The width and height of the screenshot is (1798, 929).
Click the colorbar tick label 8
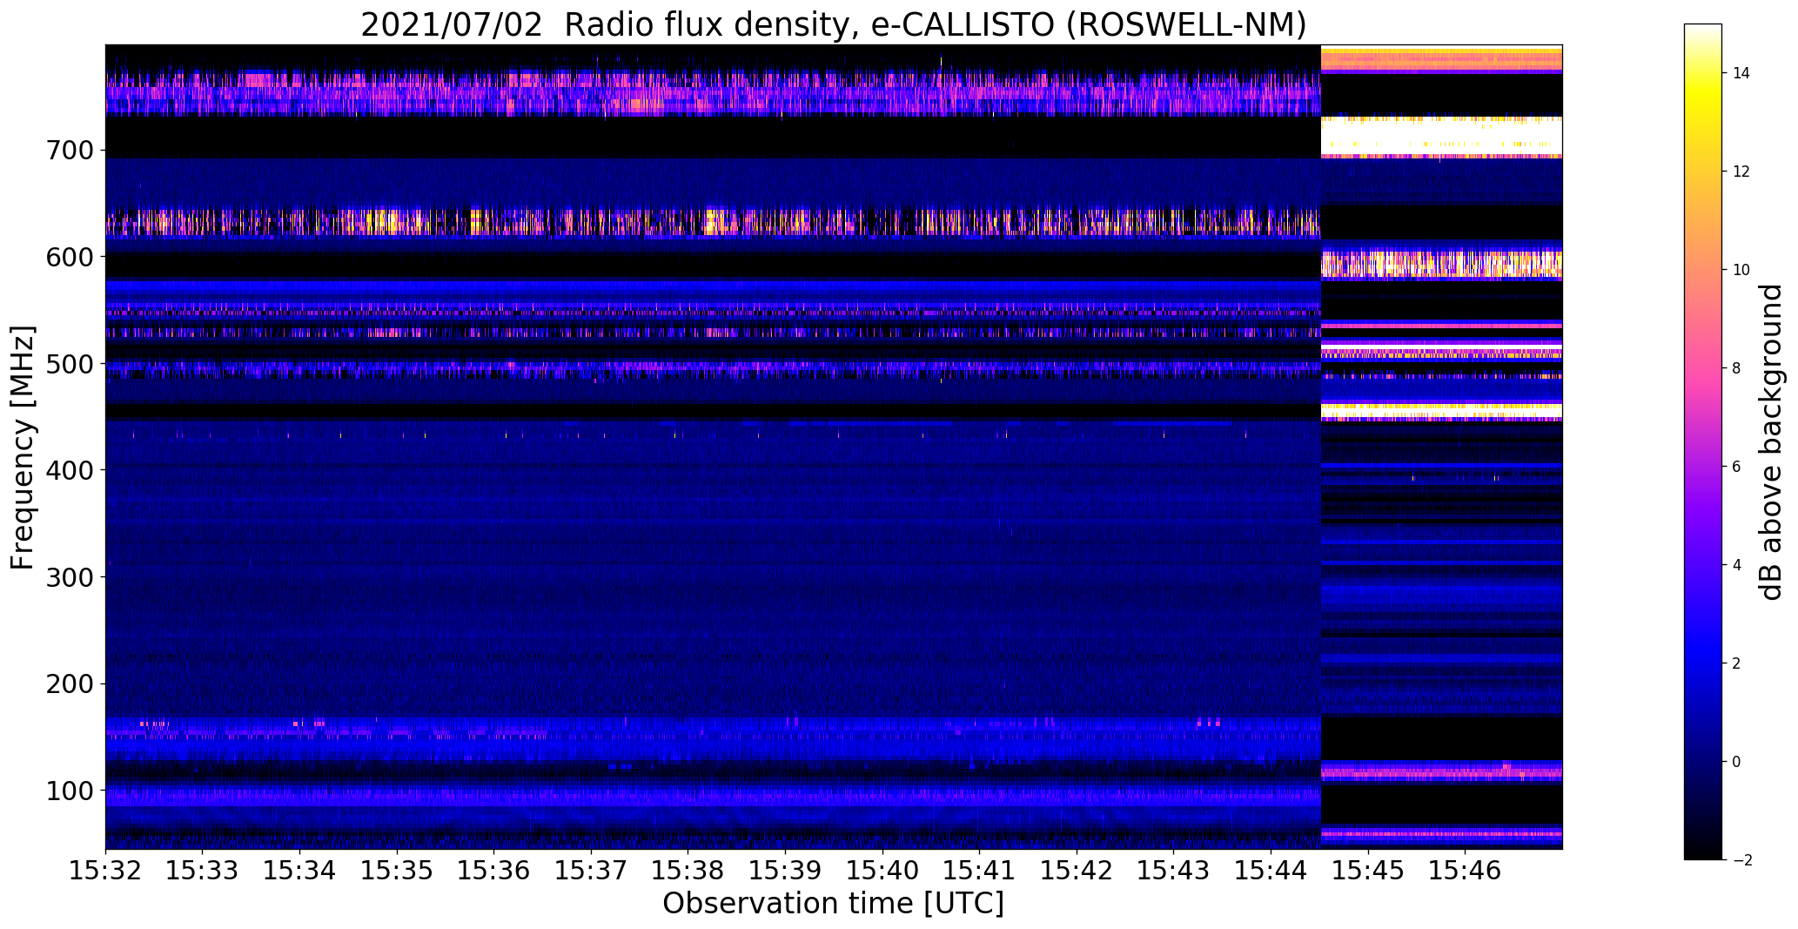tap(1737, 368)
